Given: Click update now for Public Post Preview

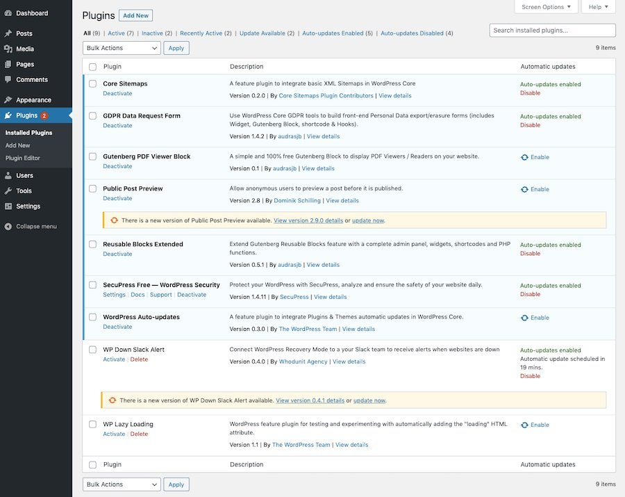Looking at the screenshot, I should [368, 220].
